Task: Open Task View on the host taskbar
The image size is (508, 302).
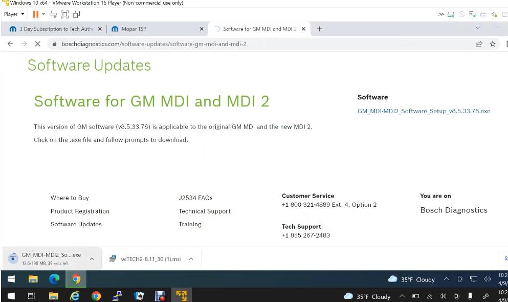Action: point(31,296)
